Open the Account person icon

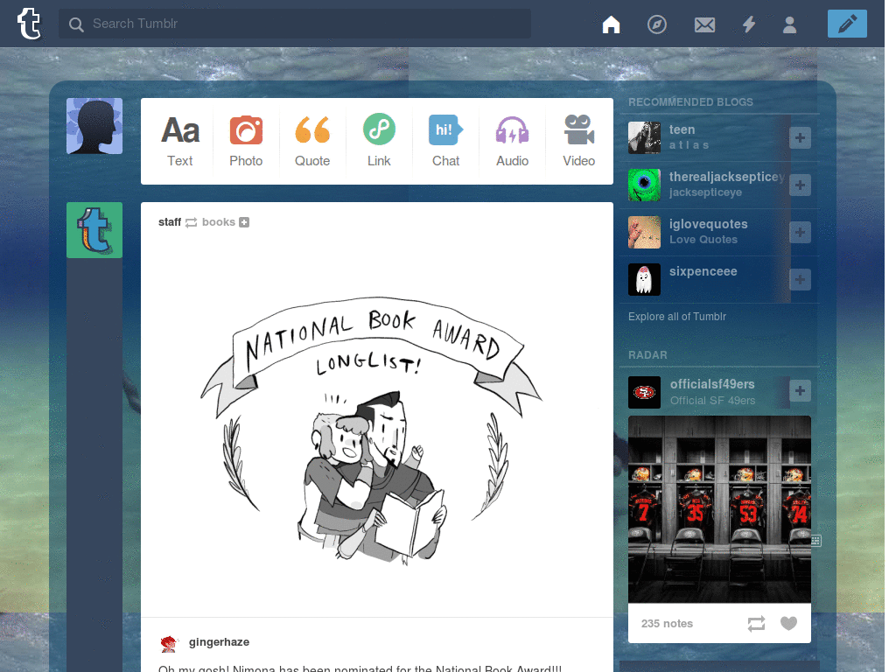[x=789, y=24]
